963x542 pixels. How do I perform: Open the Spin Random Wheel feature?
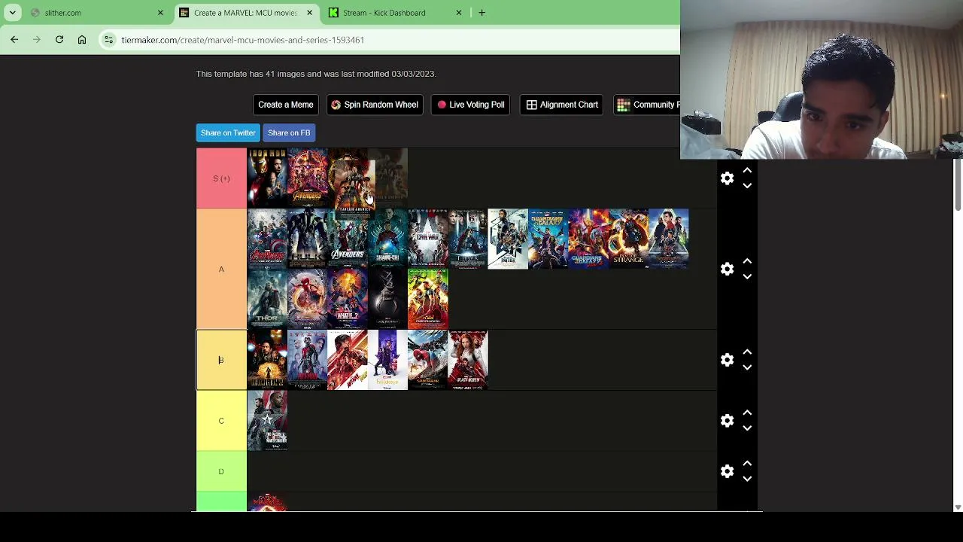coord(375,105)
